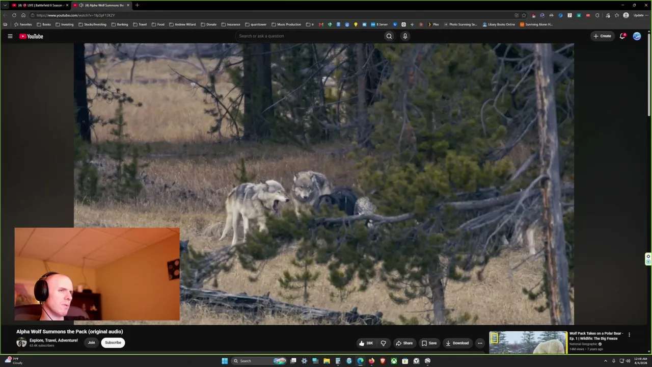This screenshot has height=367, width=652.
Task: Dislike the Alpha Wolf video
Action: [x=383, y=343]
